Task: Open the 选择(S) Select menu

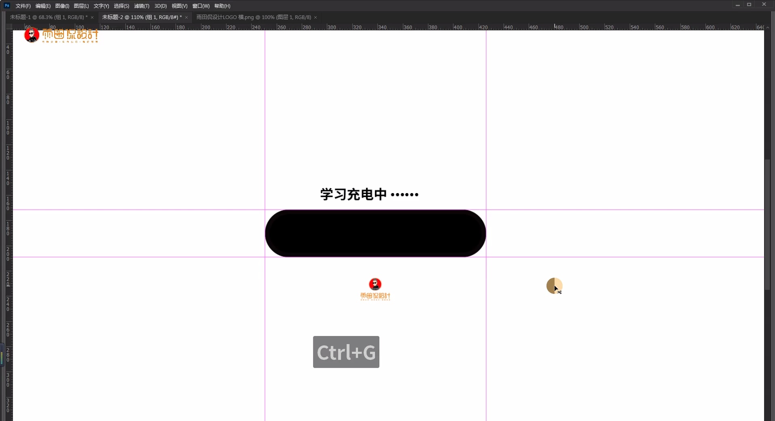Action: [x=121, y=6]
